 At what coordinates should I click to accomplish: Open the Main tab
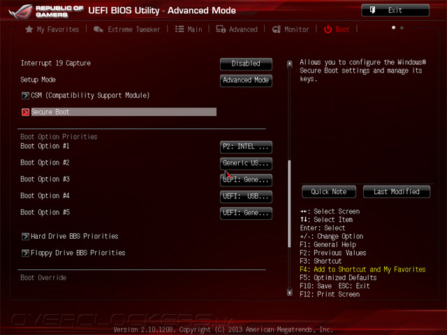pyautogui.click(x=189, y=29)
